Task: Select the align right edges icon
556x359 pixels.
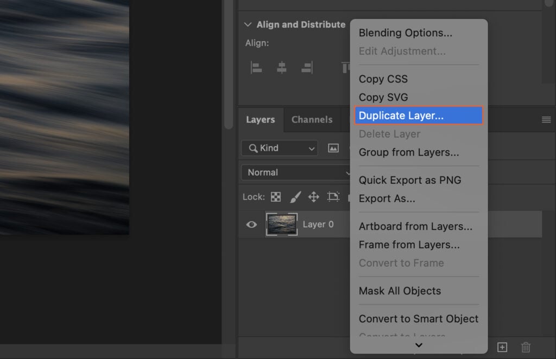Action: pos(307,68)
